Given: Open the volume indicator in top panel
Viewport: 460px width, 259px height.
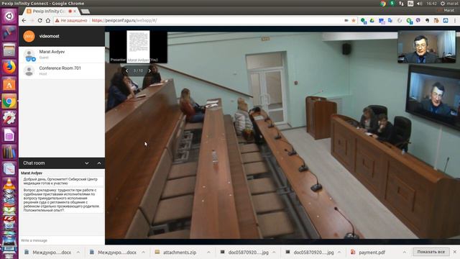Looking at the screenshot, I should point(420,4).
